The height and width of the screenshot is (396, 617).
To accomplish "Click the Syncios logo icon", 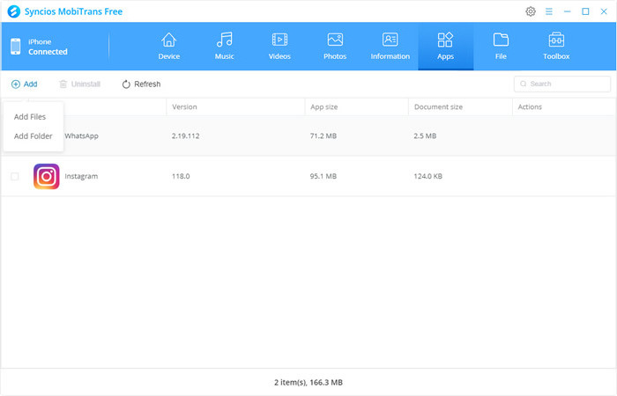I will (14, 11).
